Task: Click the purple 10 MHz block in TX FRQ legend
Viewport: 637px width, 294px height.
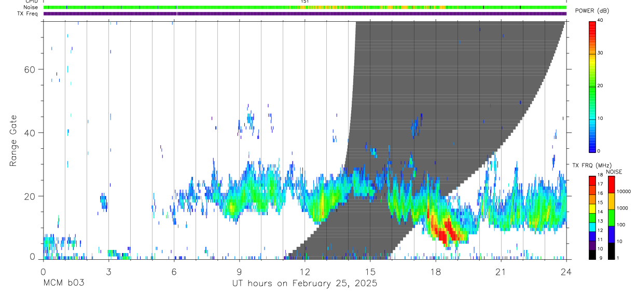Action: click(592, 246)
